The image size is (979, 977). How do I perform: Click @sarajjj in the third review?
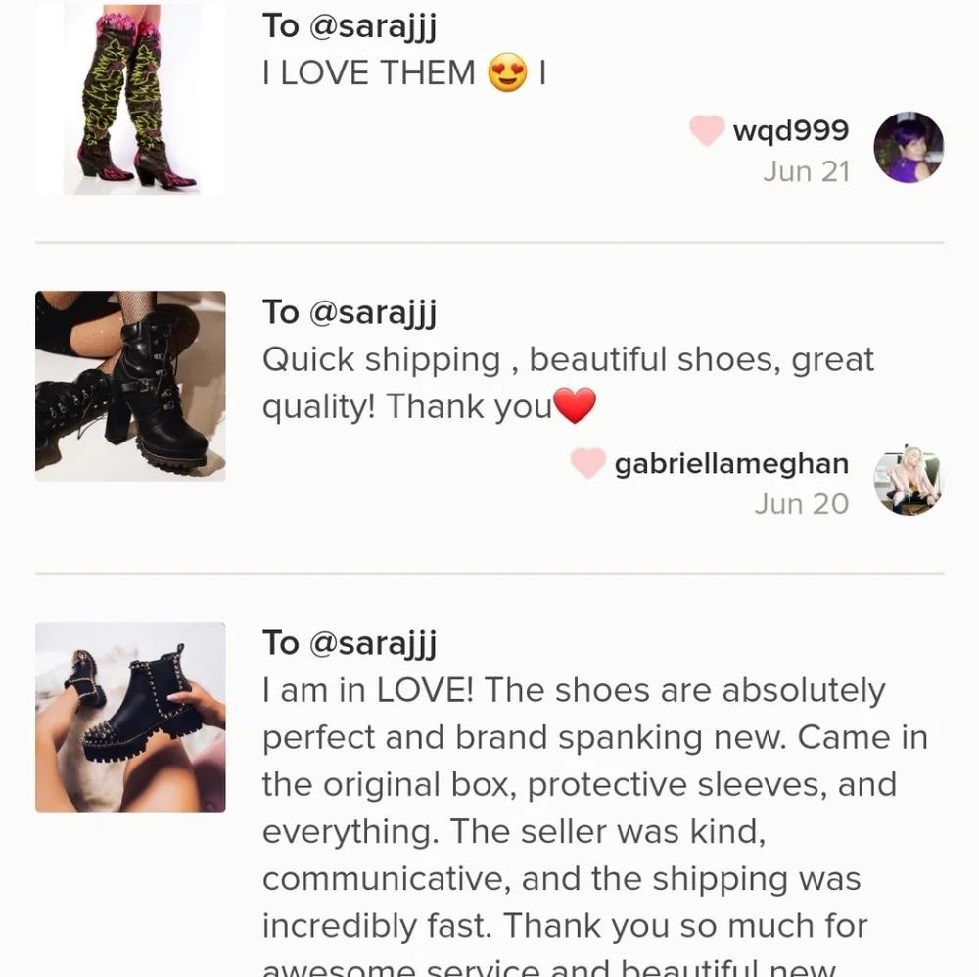[x=373, y=644]
